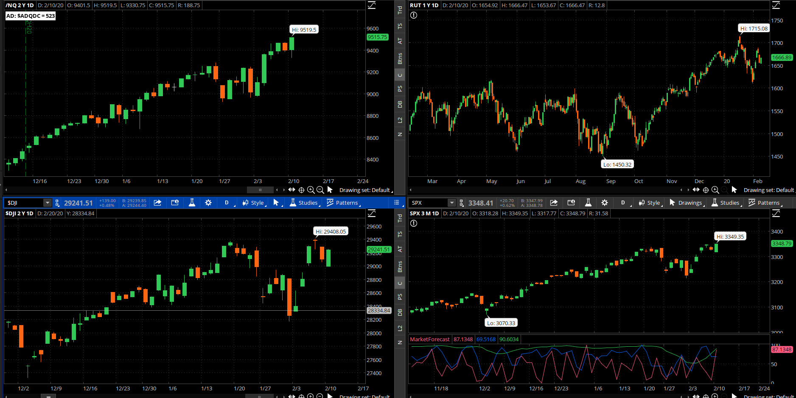
Task: Open chart settings gear in SPX toolbar
Action: tap(605, 203)
